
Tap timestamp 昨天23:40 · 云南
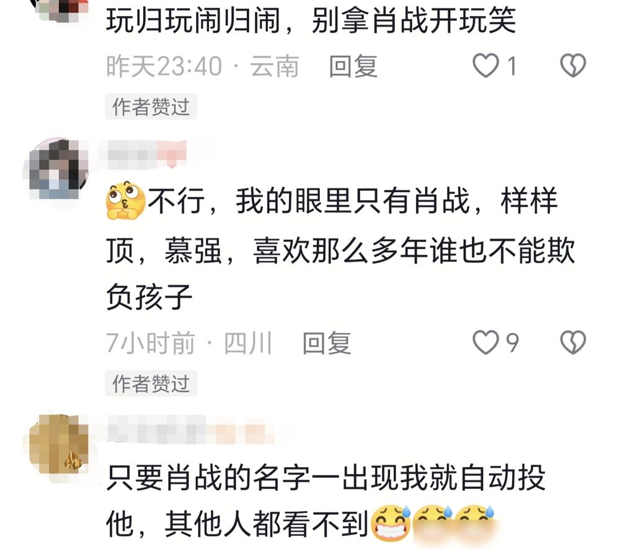pos(203,66)
